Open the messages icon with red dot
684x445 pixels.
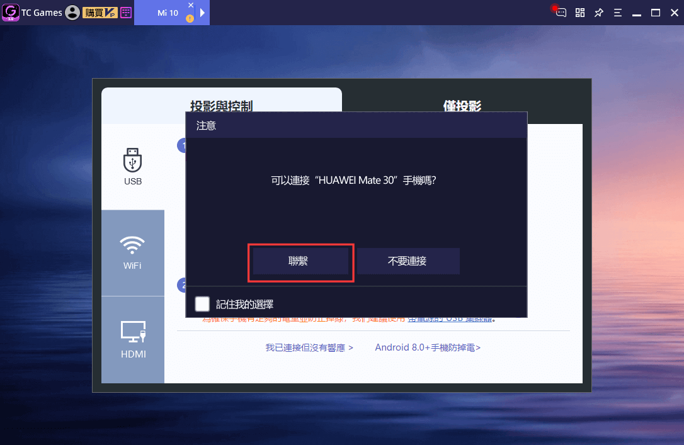tap(560, 12)
